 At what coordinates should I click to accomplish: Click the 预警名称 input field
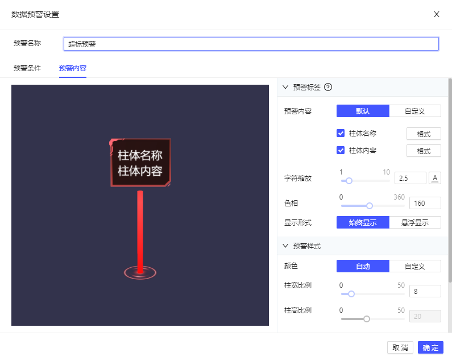pyautogui.click(x=251, y=44)
